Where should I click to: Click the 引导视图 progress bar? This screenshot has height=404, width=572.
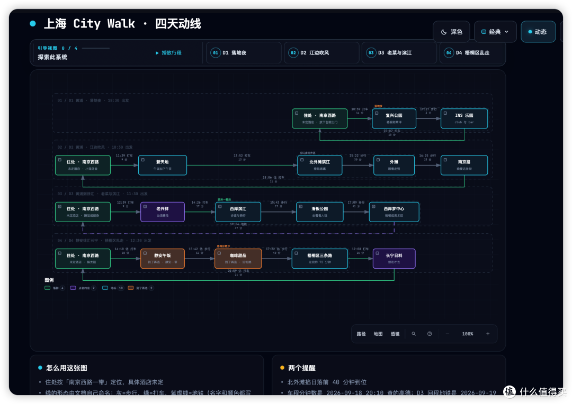(95, 48)
